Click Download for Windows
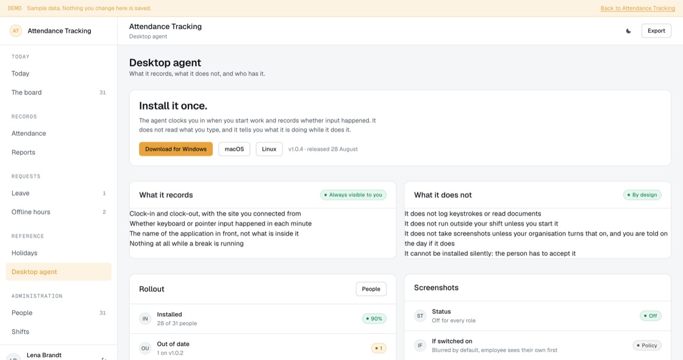The width and height of the screenshot is (683, 360). [176, 149]
